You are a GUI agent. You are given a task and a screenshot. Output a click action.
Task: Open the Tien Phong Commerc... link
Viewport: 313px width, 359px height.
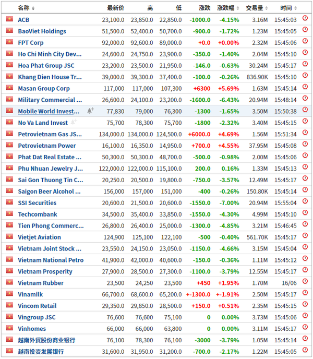[51, 226]
